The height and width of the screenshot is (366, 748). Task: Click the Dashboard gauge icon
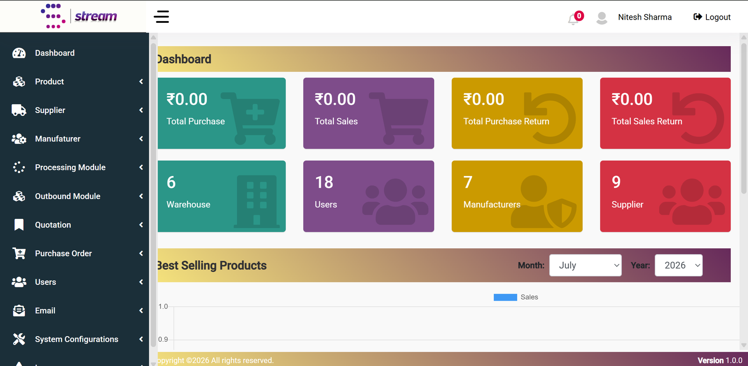[x=19, y=53]
